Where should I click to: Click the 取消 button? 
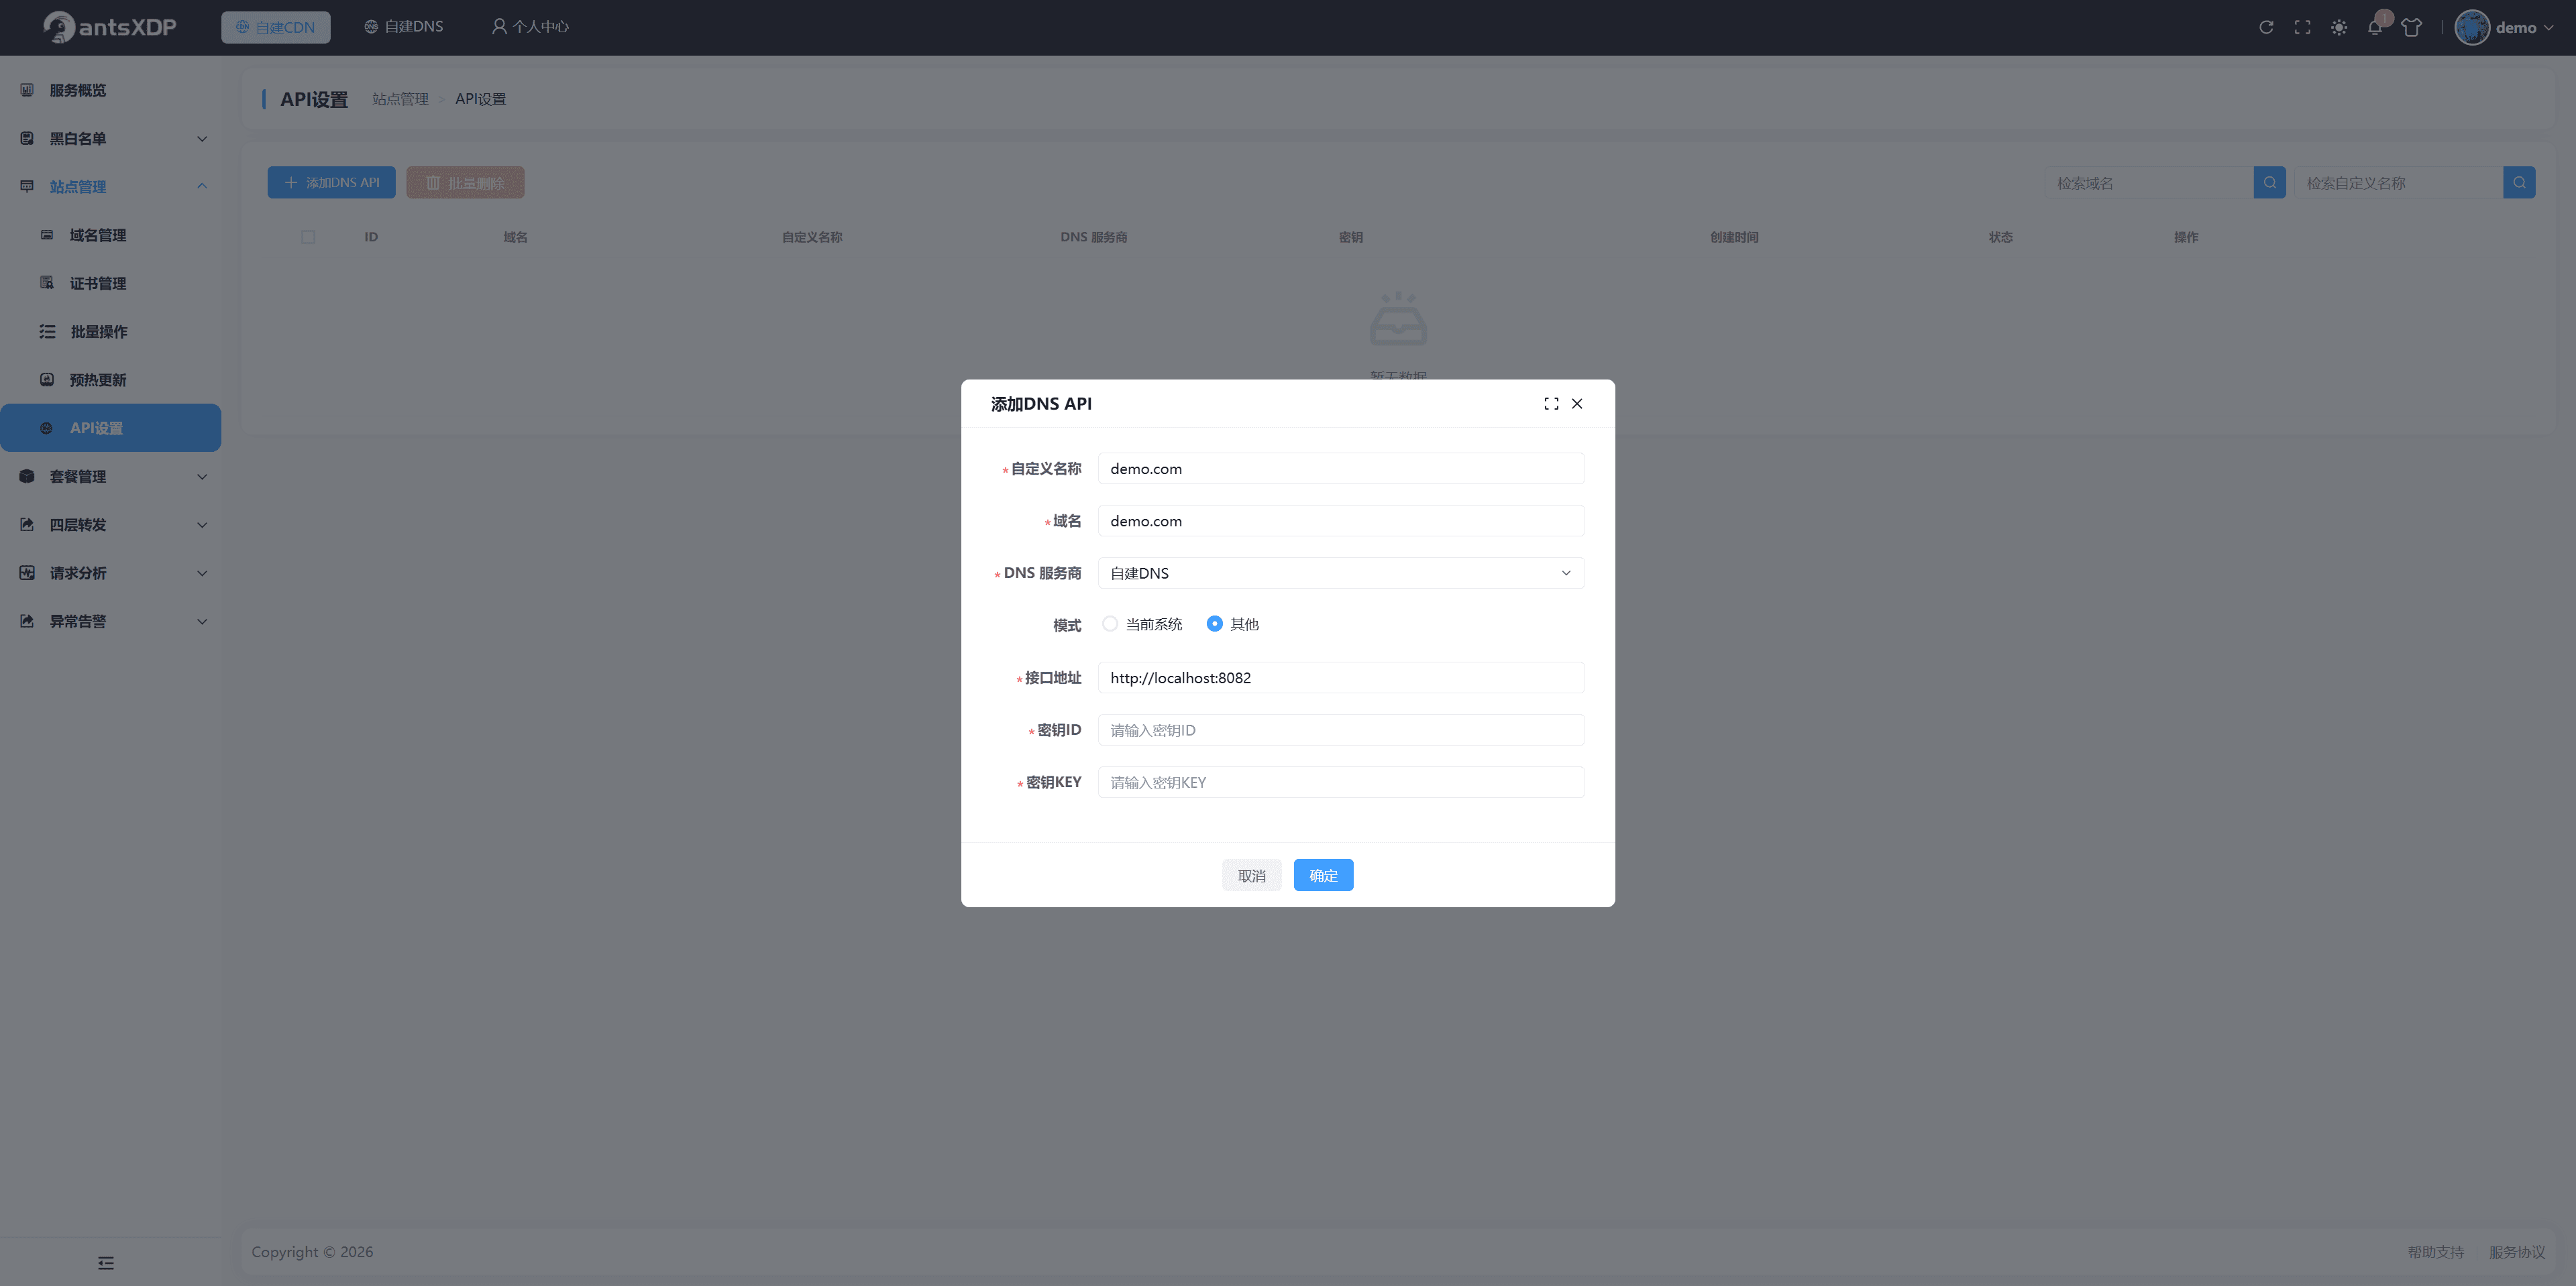coord(1251,875)
